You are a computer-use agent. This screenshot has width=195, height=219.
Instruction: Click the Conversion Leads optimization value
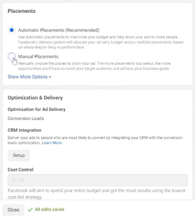coord(26,118)
